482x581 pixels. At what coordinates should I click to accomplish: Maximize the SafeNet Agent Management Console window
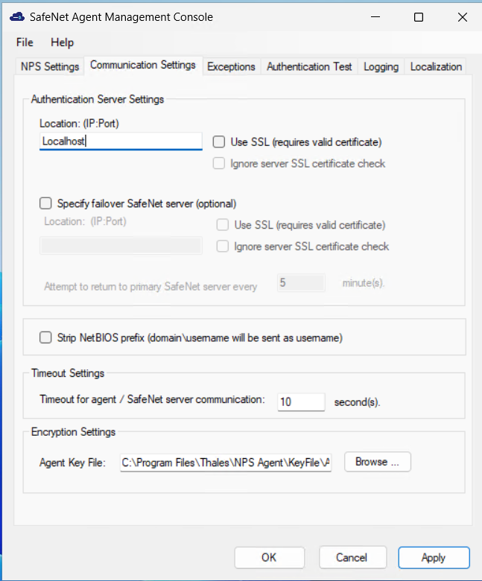(x=419, y=17)
